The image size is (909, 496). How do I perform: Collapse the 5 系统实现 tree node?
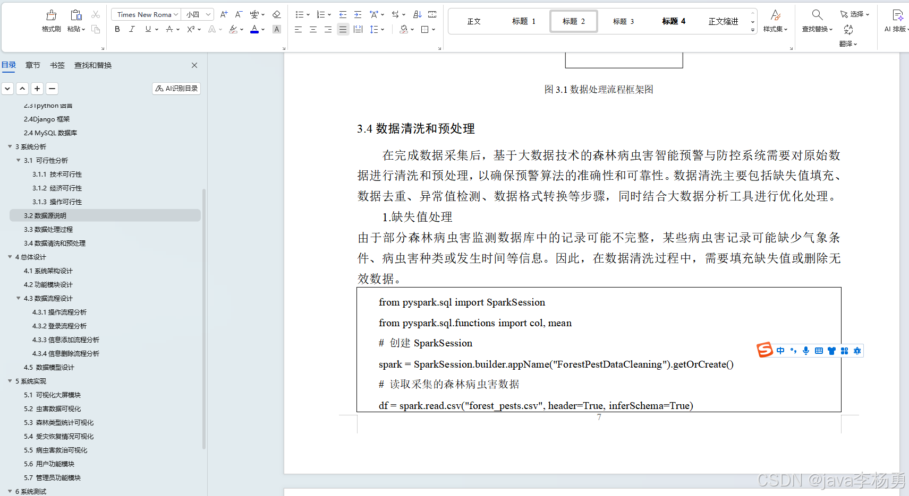[x=10, y=381]
